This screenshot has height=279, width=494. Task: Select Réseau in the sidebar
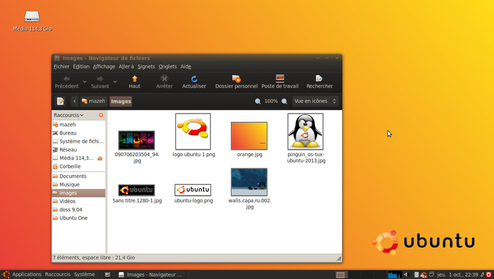tap(78, 149)
